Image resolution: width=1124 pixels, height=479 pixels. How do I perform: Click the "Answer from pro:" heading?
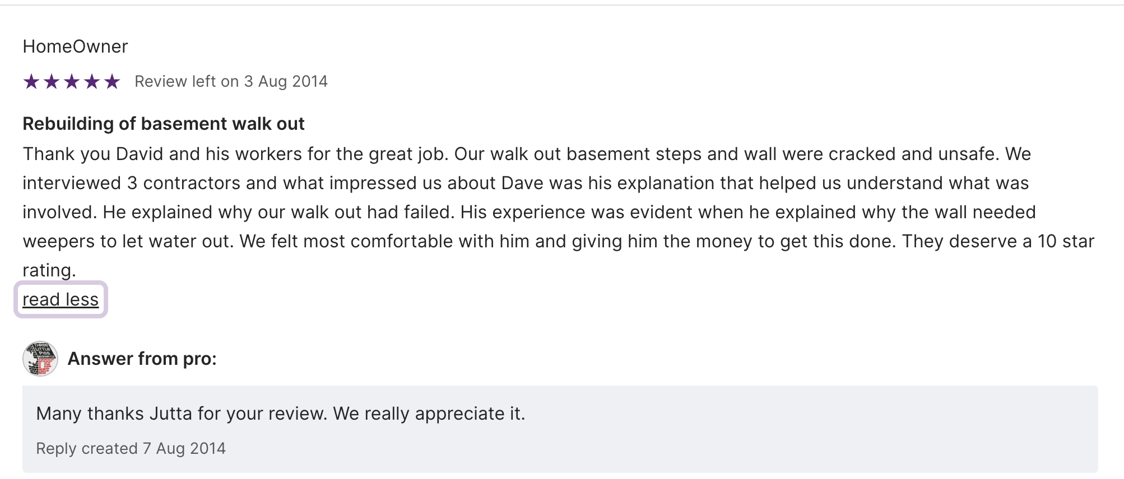(142, 359)
